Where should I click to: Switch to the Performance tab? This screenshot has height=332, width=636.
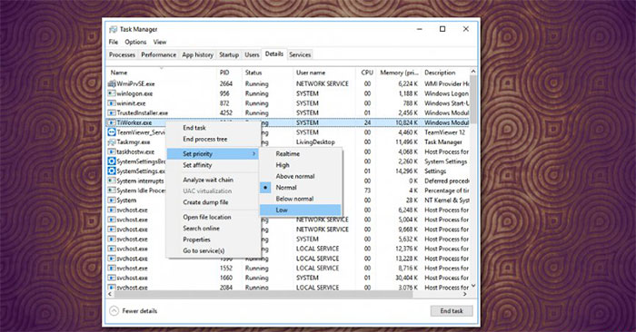tap(159, 54)
